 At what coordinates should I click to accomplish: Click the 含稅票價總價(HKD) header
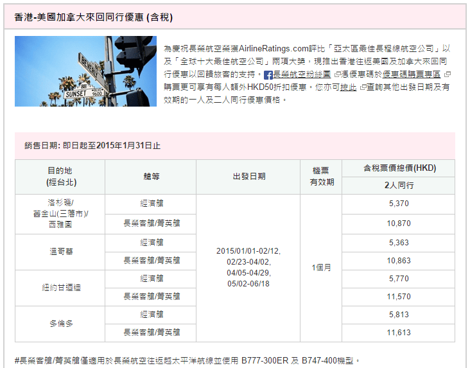pos(398,168)
